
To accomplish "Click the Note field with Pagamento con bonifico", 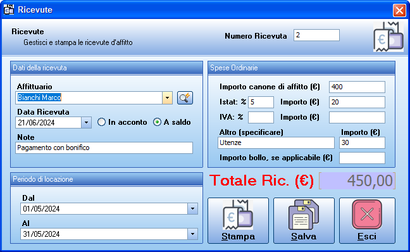I will tap(104, 148).
